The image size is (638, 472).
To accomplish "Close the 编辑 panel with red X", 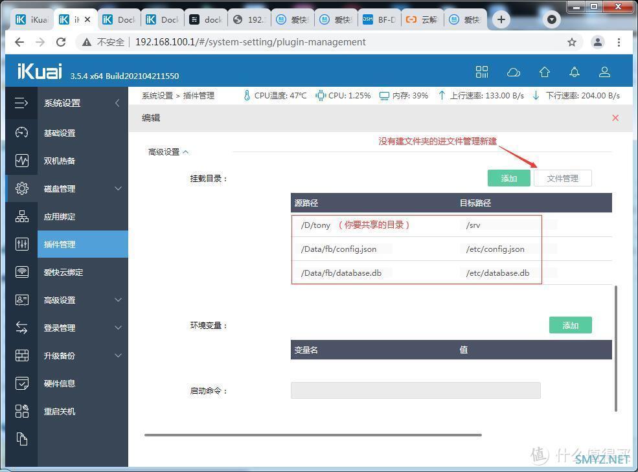I will click(615, 118).
